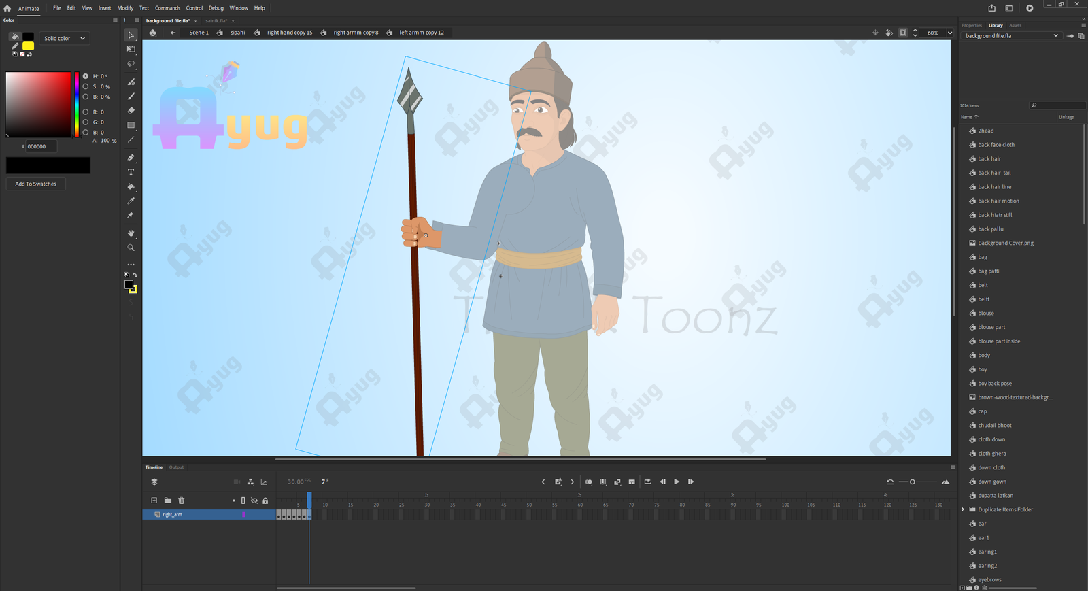
Task: Play the timeline animation
Action: click(677, 482)
